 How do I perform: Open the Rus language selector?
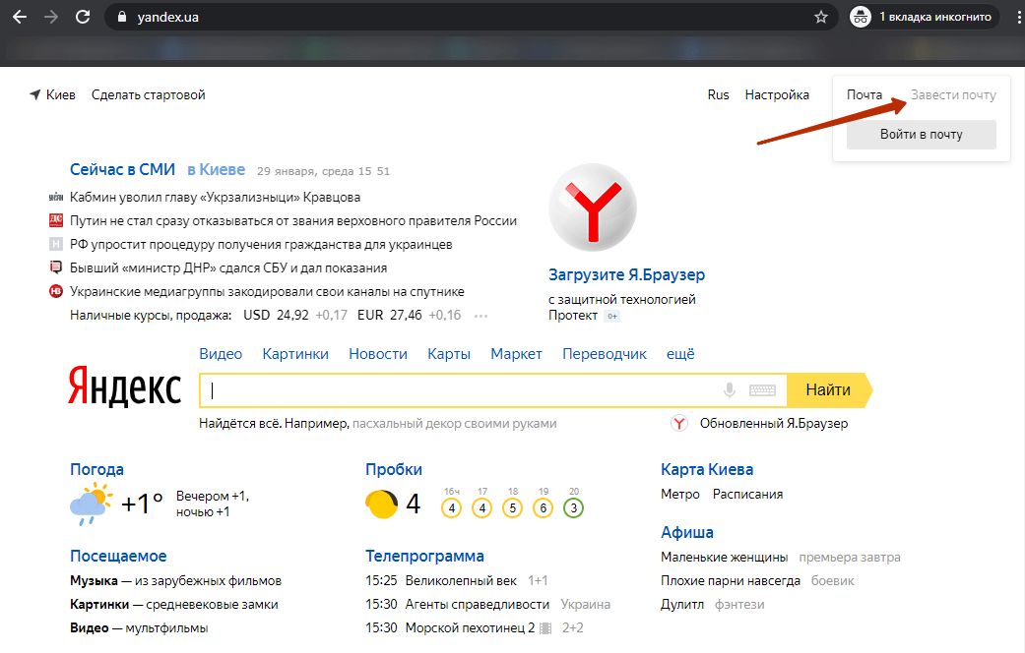pos(718,94)
